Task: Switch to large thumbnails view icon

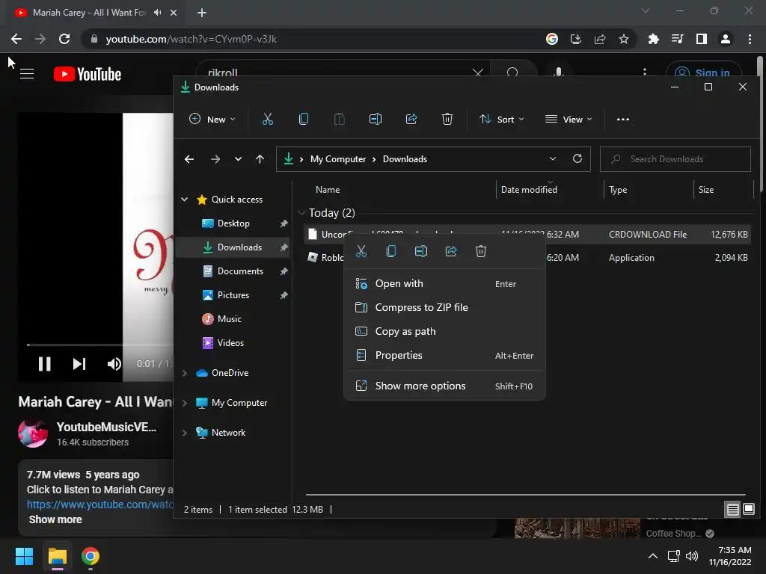Action: (x=748, y=510)
